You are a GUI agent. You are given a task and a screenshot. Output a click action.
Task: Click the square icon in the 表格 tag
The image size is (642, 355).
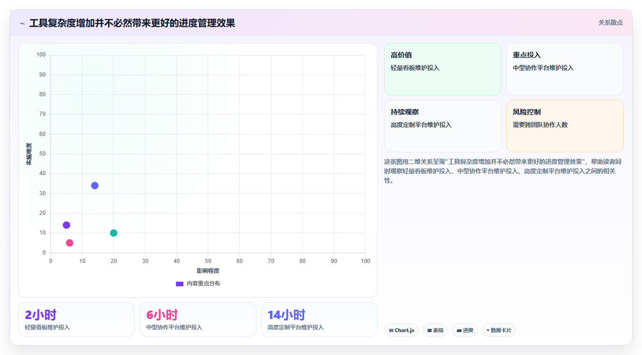point(430,330)
